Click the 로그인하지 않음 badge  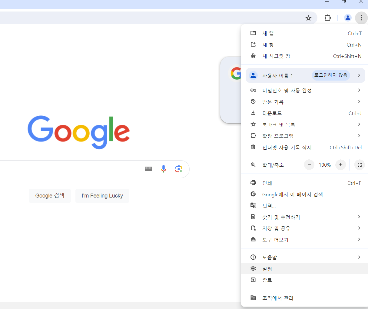tap(331, 75)
